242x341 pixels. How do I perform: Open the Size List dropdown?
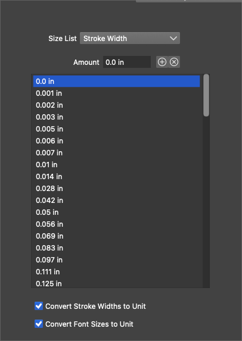tap(130, 38)
